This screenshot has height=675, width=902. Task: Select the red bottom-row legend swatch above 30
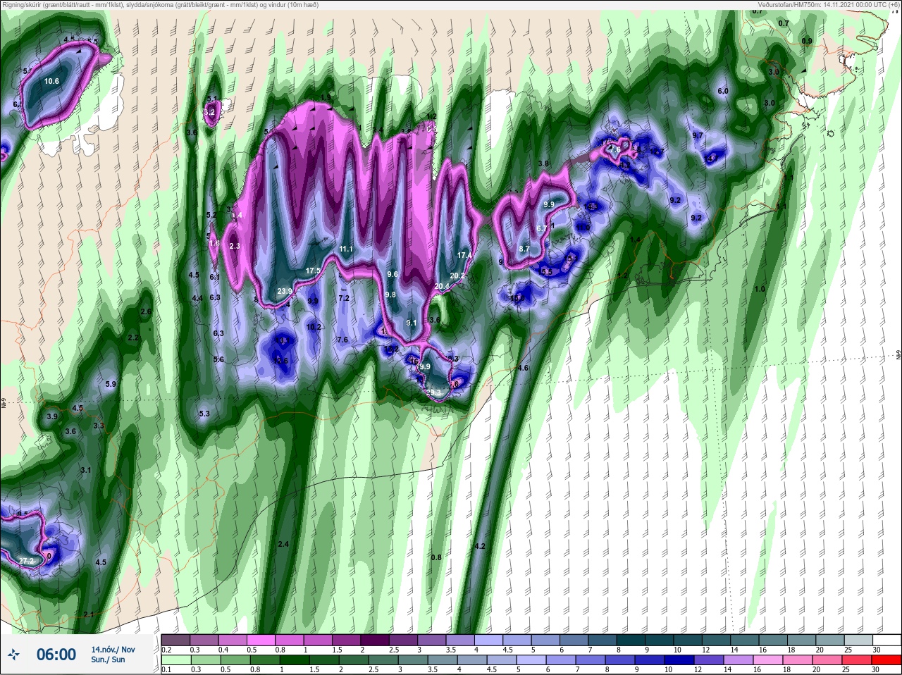click(887, 660)
